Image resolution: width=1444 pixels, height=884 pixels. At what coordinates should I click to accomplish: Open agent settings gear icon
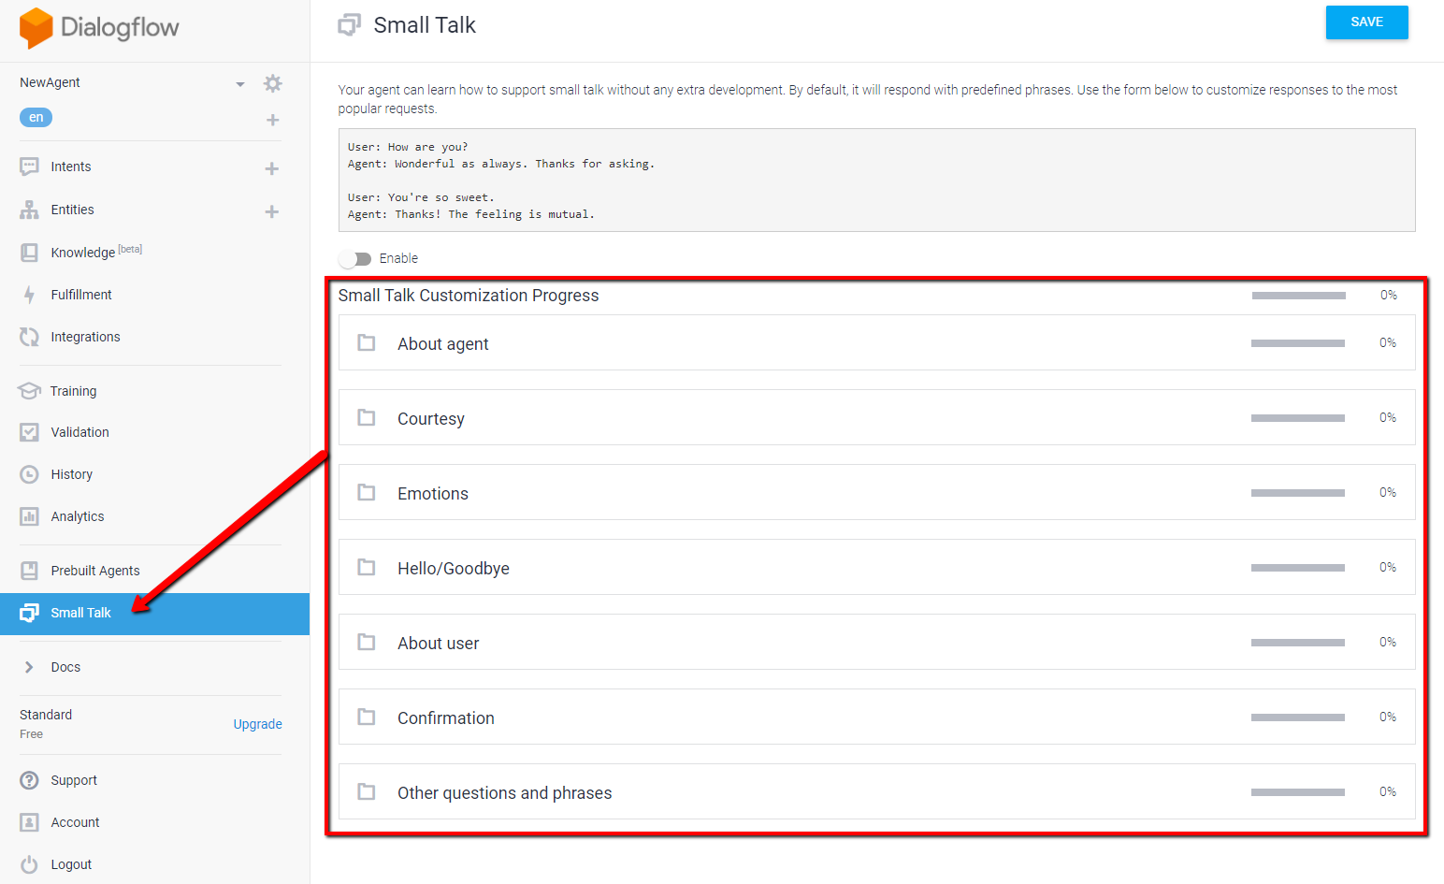coord(272,83)
